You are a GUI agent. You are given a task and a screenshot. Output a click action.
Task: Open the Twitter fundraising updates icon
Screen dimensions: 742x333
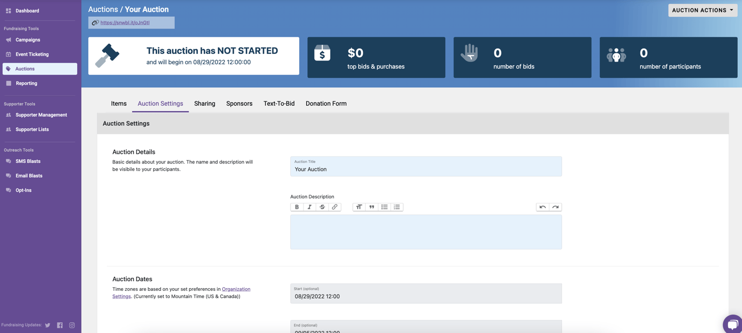[x=47, y=325]
